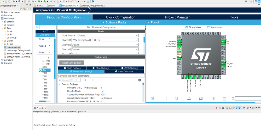Open the DMA Settings tab
261x130 pixels.
click(101, 68)
